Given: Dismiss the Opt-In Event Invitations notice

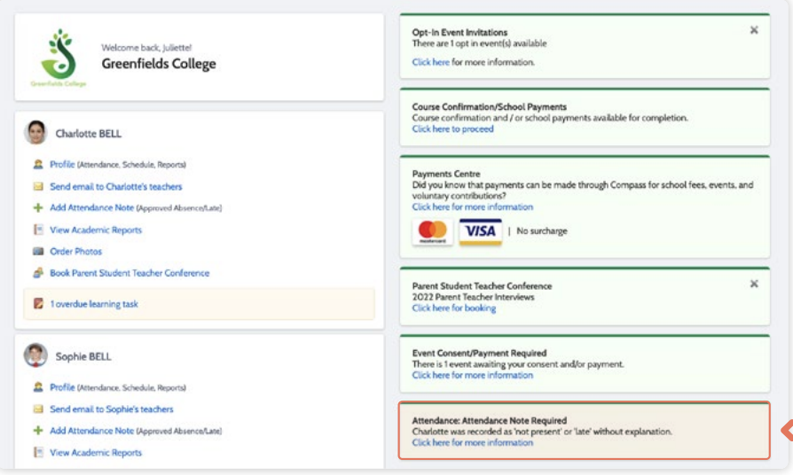Looking at the screenshot, I should 754,30.
